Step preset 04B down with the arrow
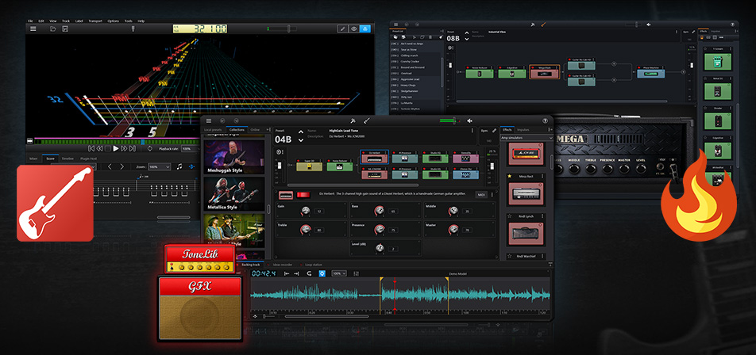Viewport: 756px width, 355px height. click(x=301, y=140)
